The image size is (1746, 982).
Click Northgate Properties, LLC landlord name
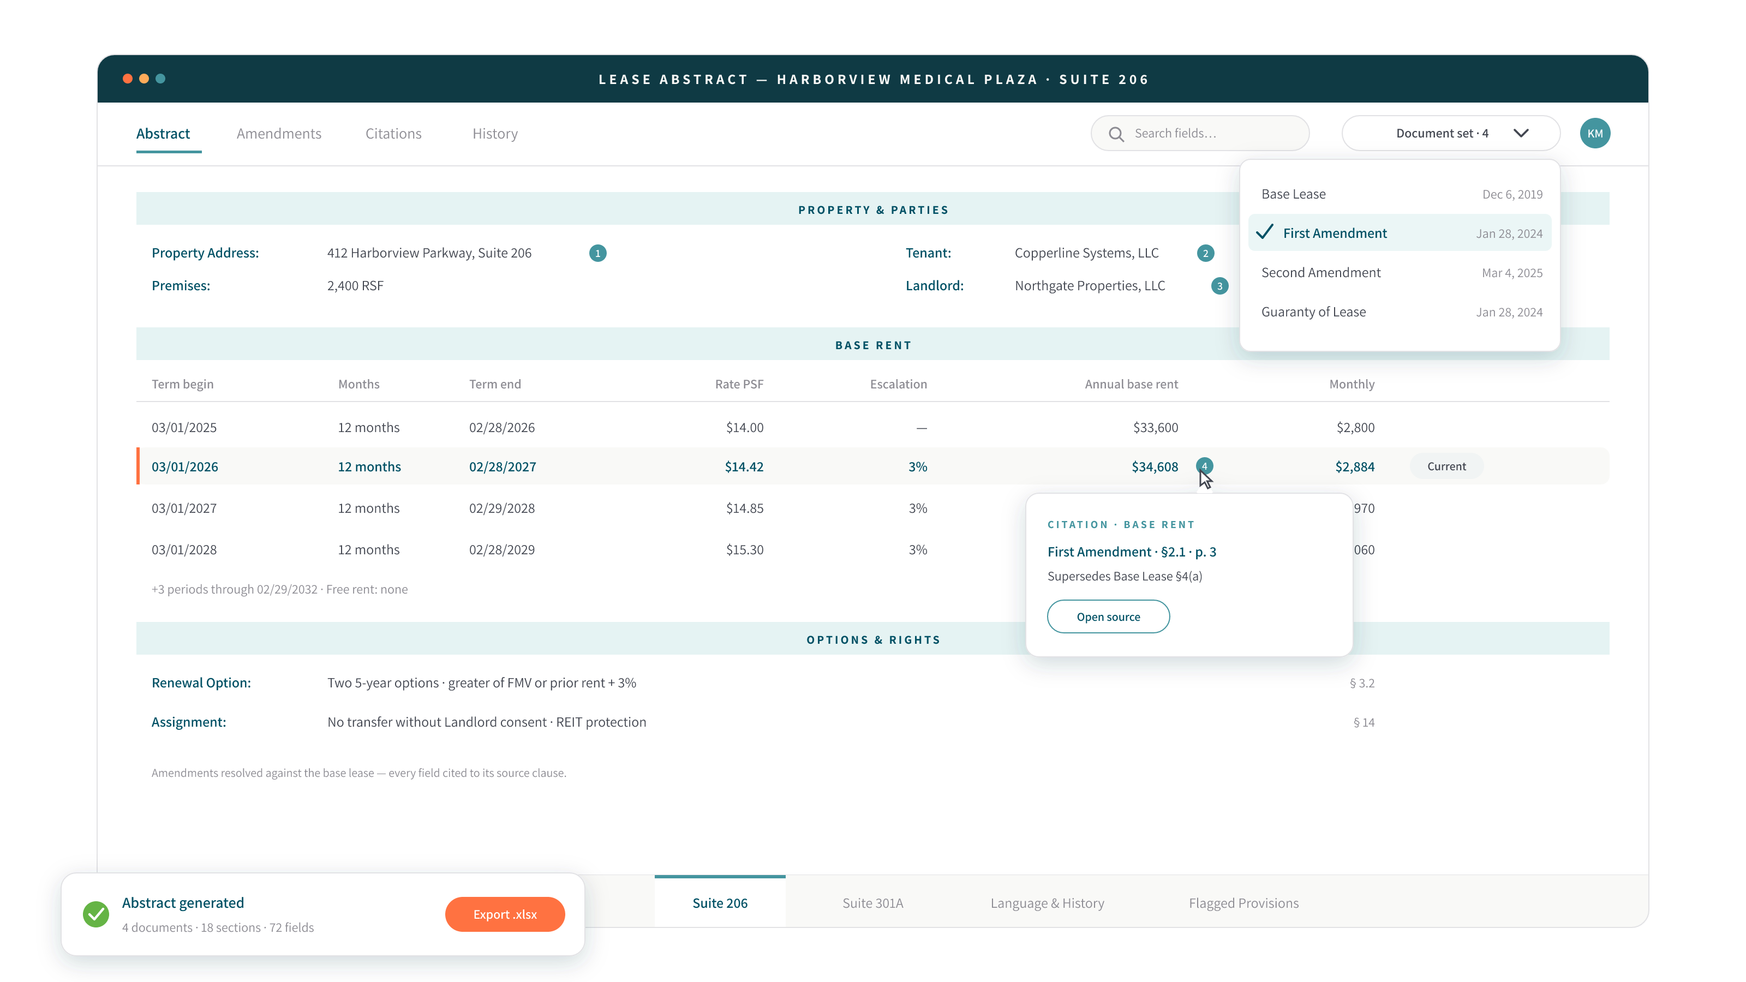(x=1090, y=286)
